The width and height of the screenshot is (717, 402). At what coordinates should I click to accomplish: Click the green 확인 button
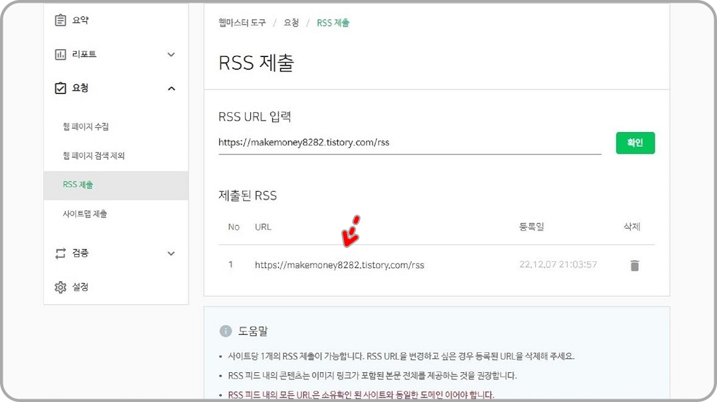[635, 142]
